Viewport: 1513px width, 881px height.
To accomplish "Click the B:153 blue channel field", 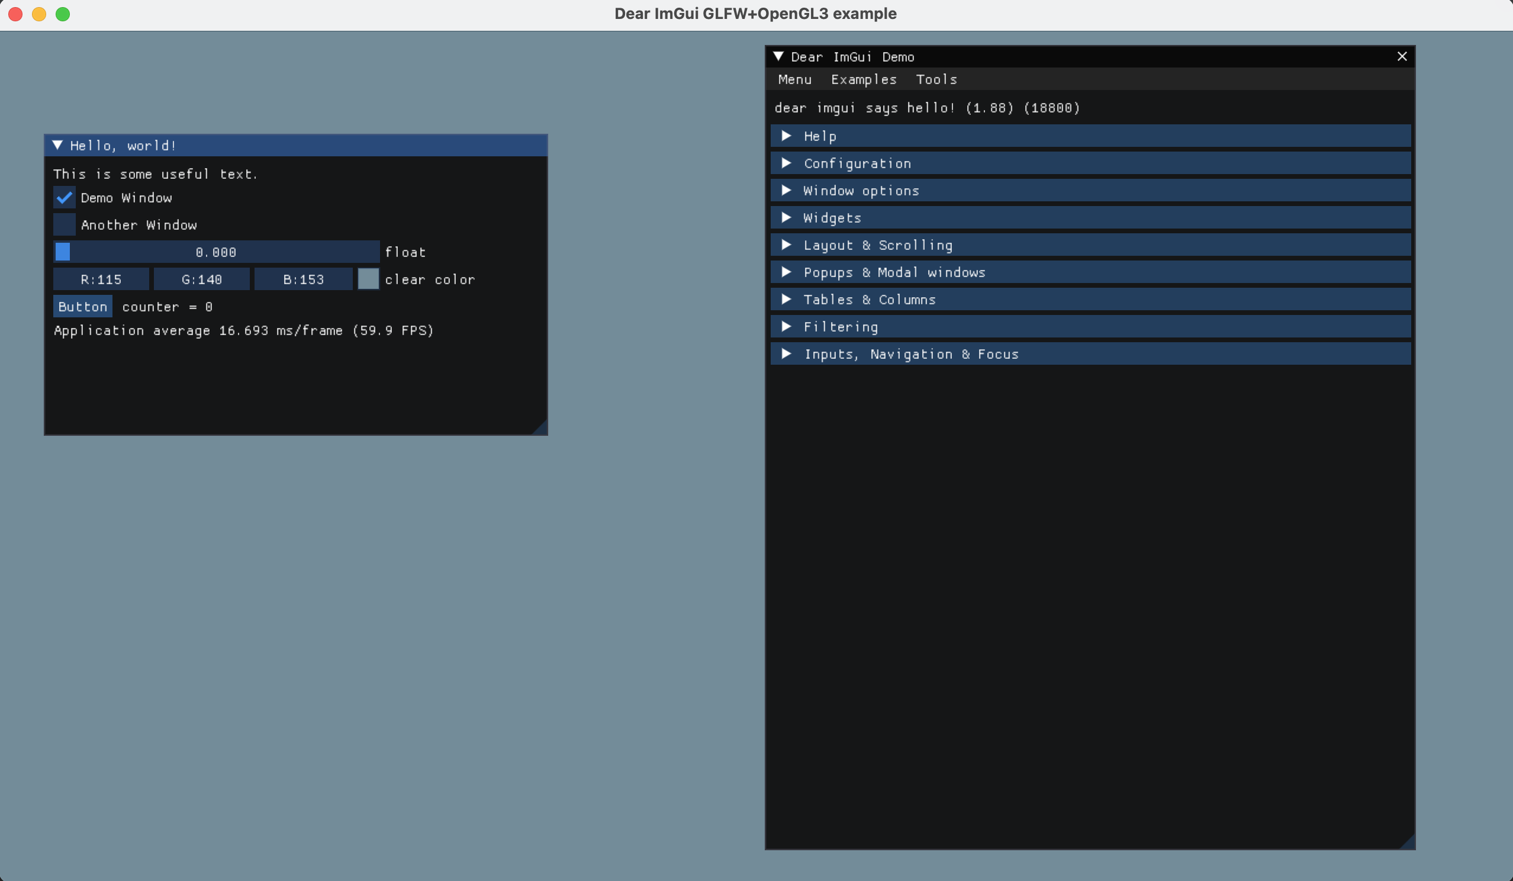I will click(304, 279).
